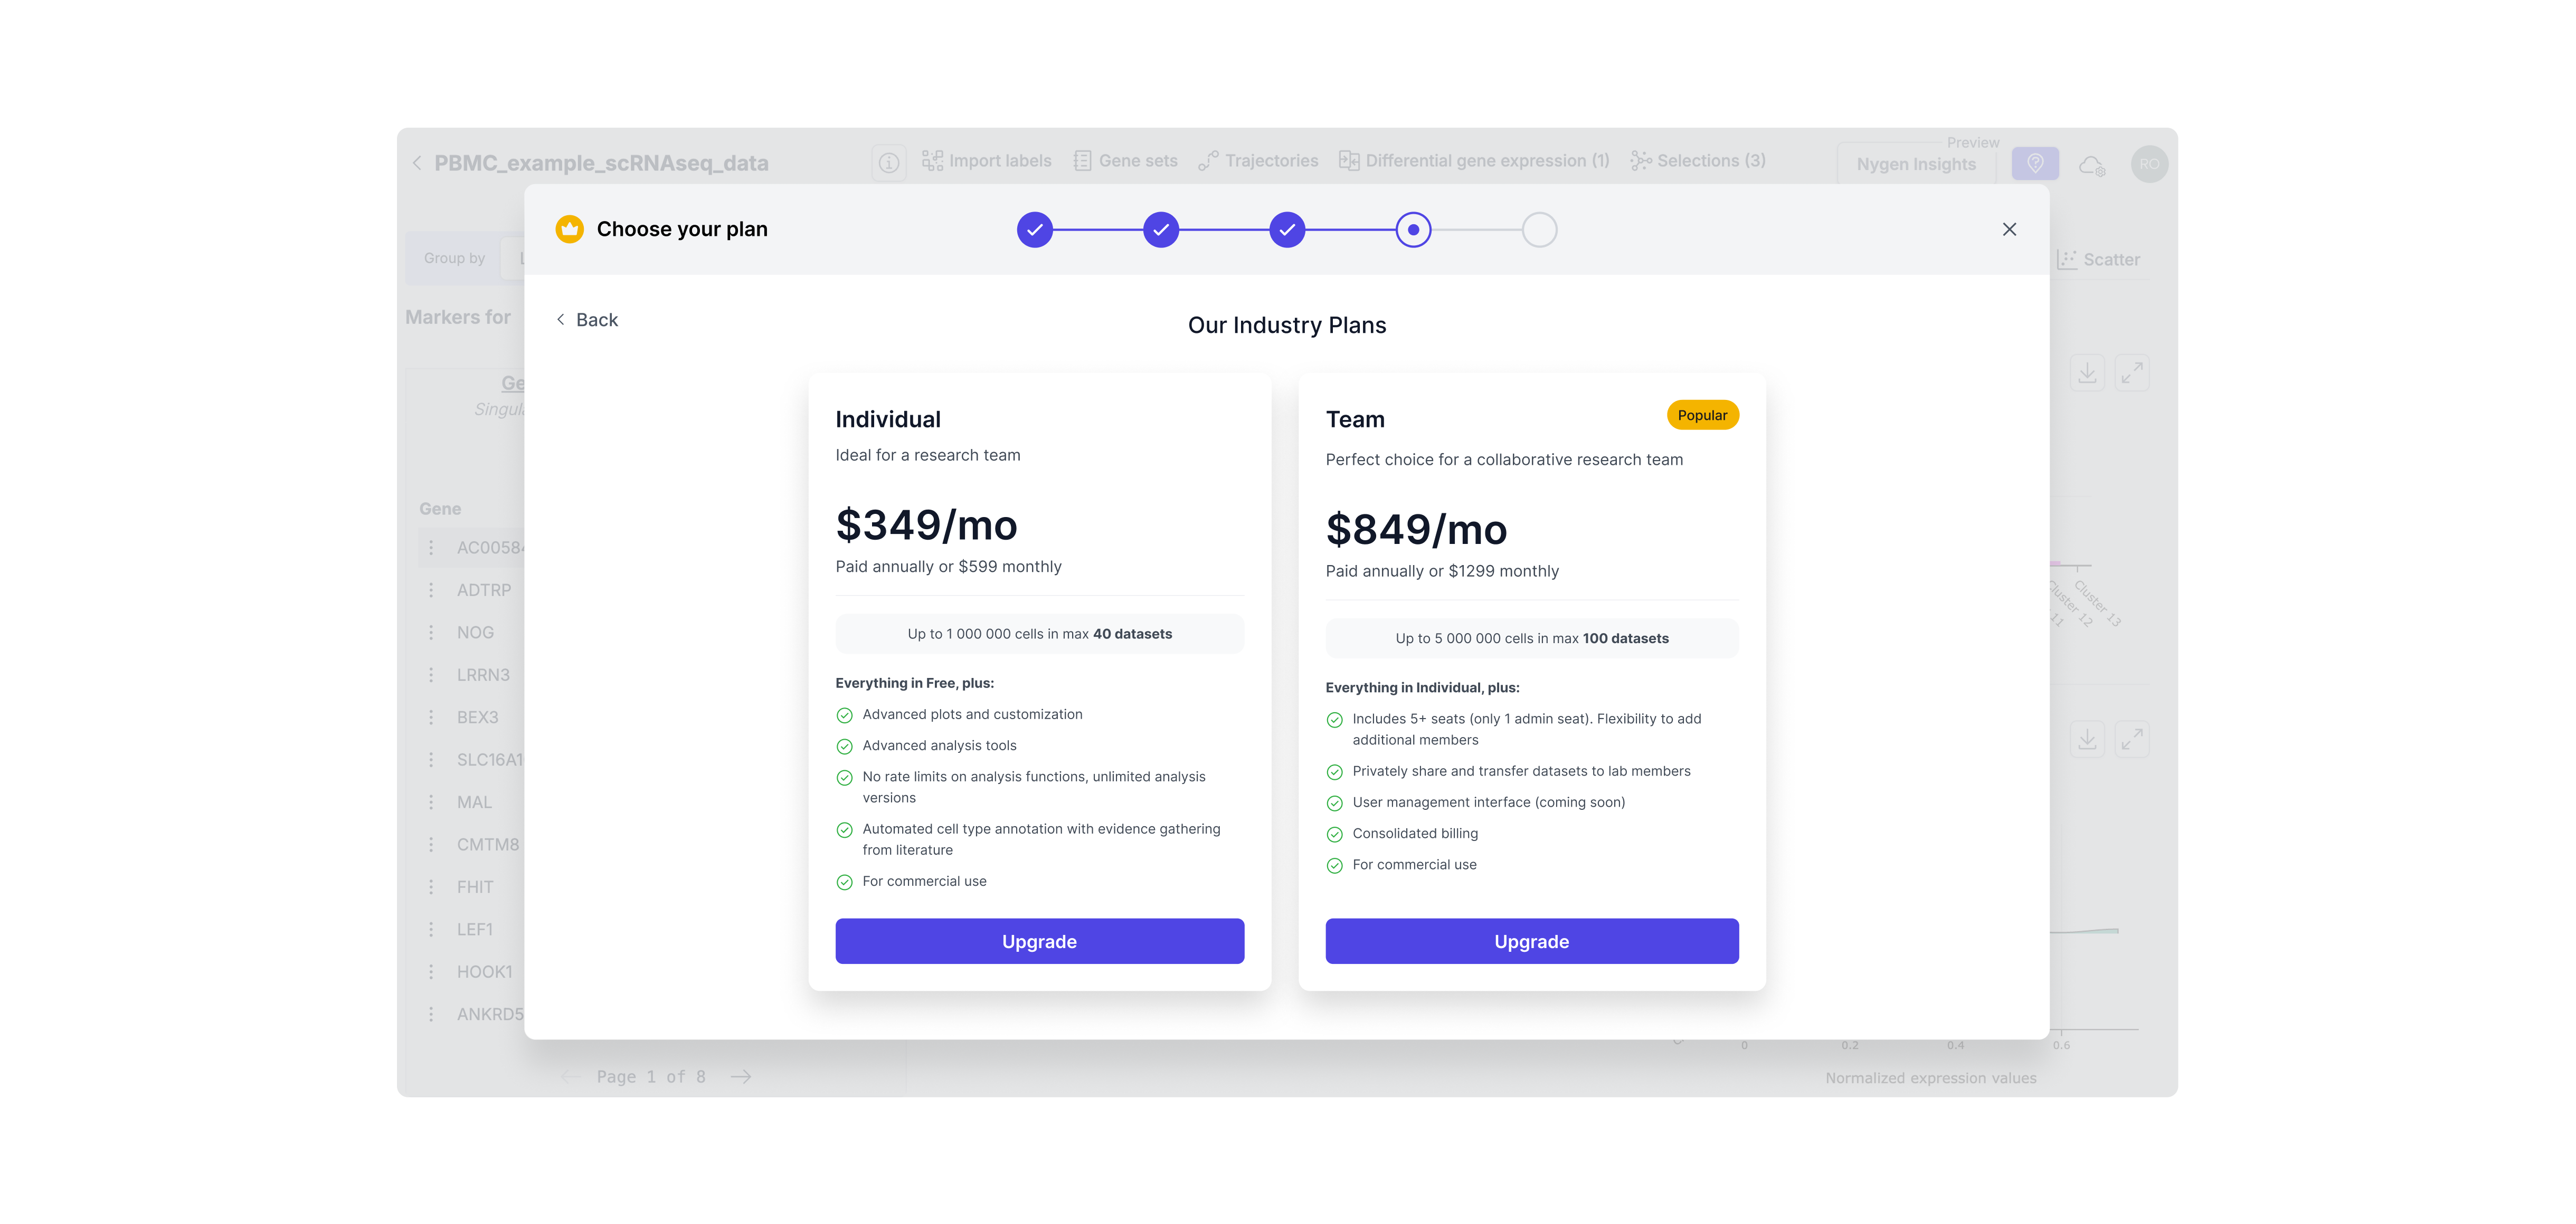
Task: Open cloud settings icon
Action: coord(2092,166)
